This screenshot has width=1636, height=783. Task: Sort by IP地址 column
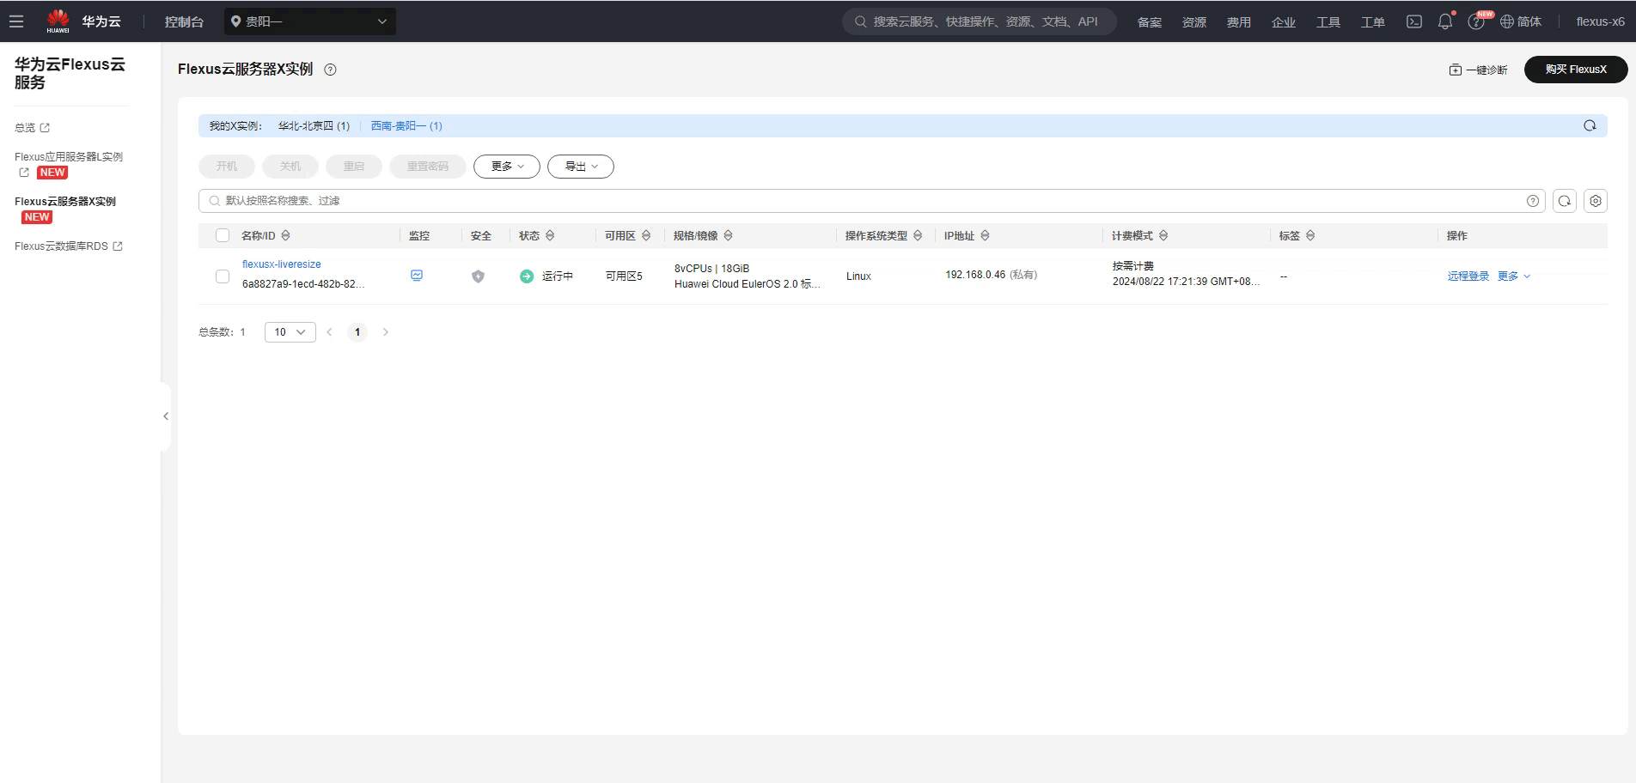[x=985, y=235]
